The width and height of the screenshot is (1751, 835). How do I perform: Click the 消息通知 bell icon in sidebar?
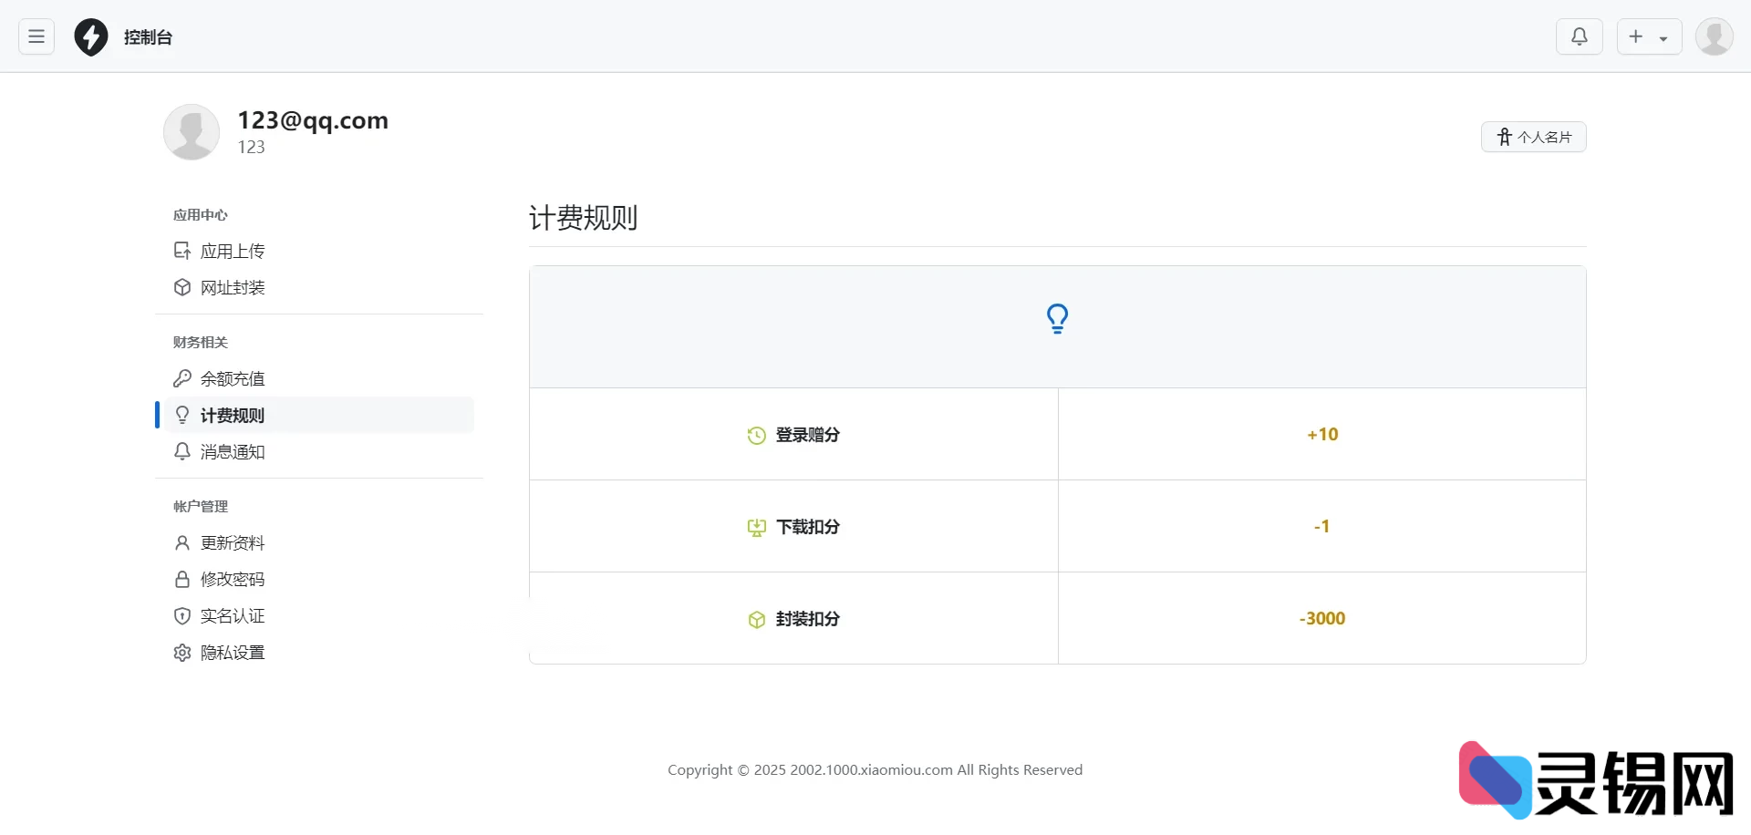[182, 451]
